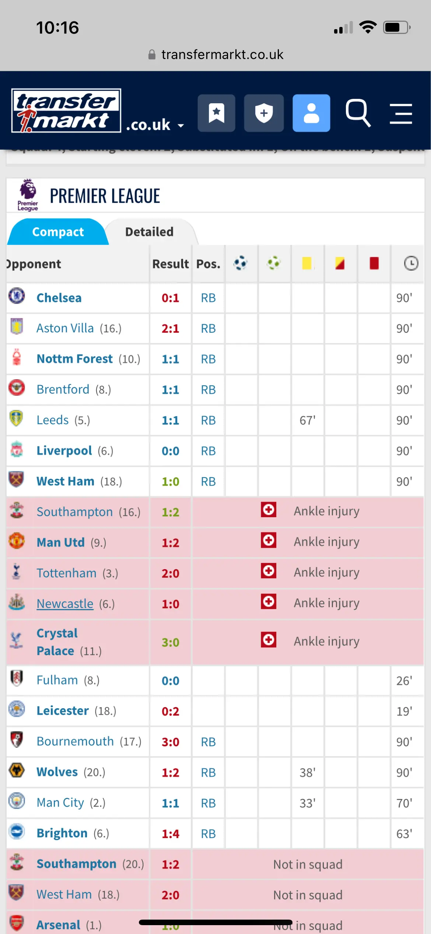431x934 pixels.
Task: Click the red card column header
Action: 374,263
